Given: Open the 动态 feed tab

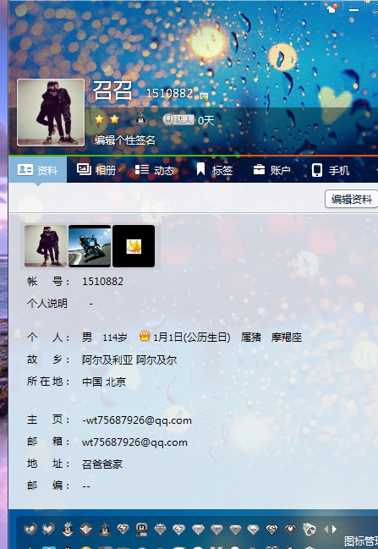Looking at the screenshot, I should [x=155, y=170].
